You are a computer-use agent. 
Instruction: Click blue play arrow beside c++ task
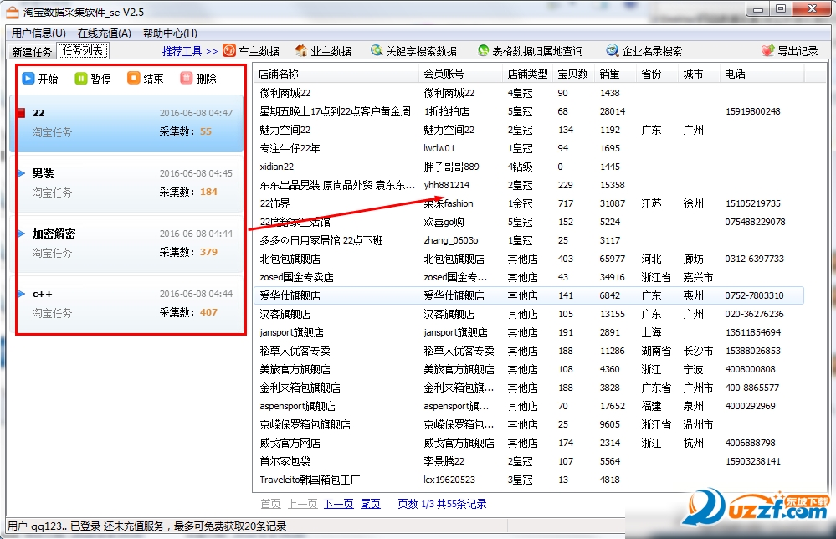coord(21,293)
